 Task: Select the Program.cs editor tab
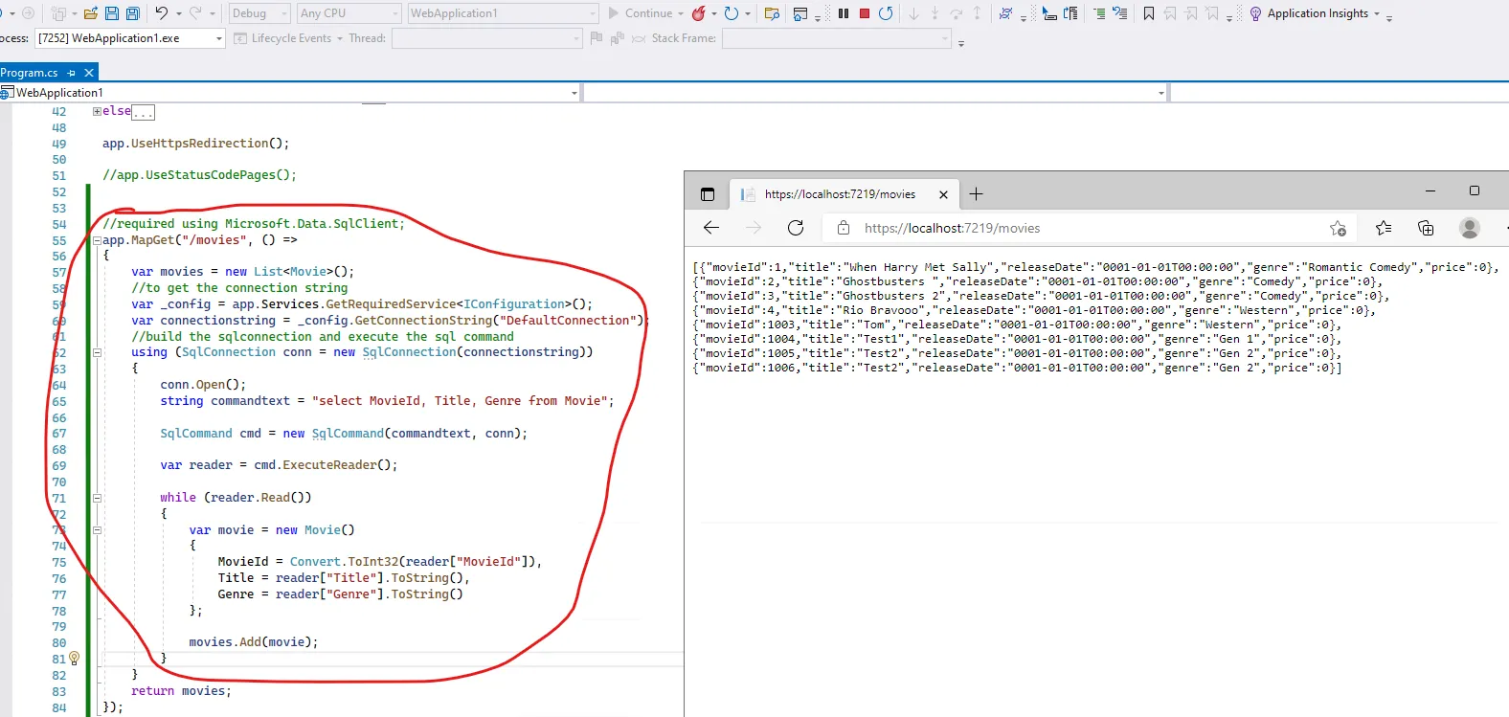pyautogui.click(x=30, y=73)
